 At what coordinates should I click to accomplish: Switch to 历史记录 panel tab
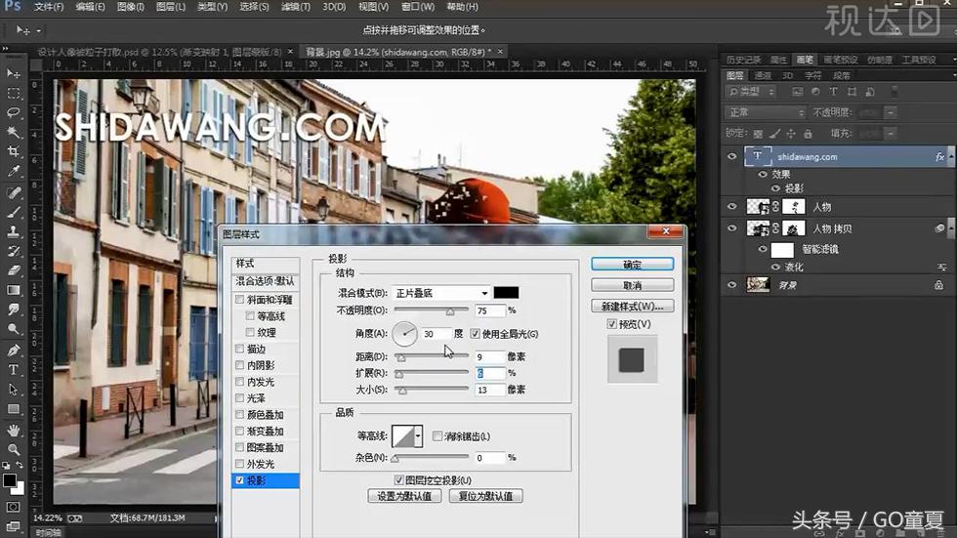743,60
